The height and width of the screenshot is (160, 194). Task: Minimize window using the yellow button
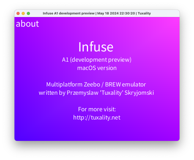(23, 13)
